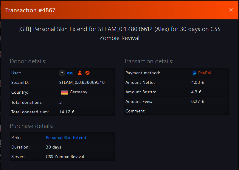Click the Gift Personal Skin Extend heading
The width and height of the screenshot is (239, 170).
click(119, 33)
